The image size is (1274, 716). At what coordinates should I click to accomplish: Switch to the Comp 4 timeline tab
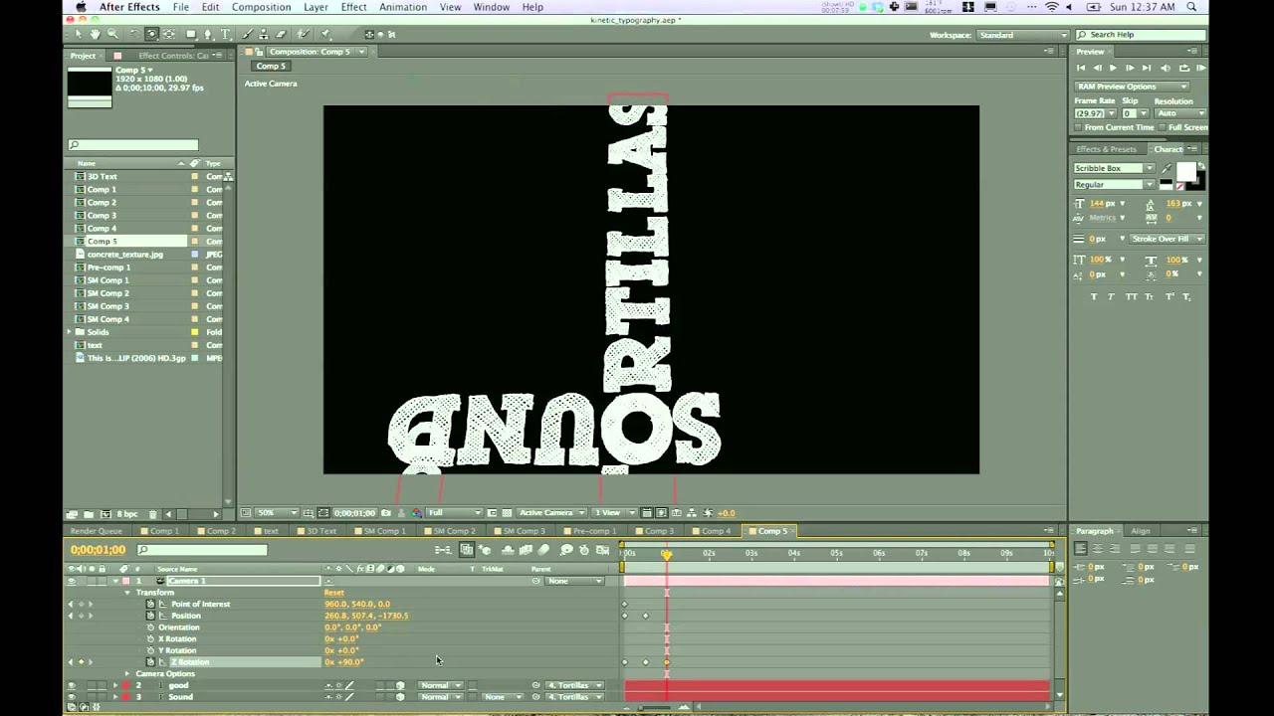pyautogui.click(x=716, y=531)
